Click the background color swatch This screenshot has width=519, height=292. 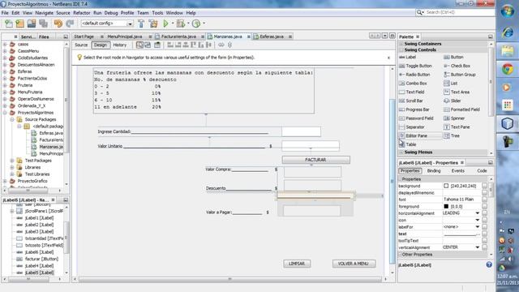[x=446, y=186]
